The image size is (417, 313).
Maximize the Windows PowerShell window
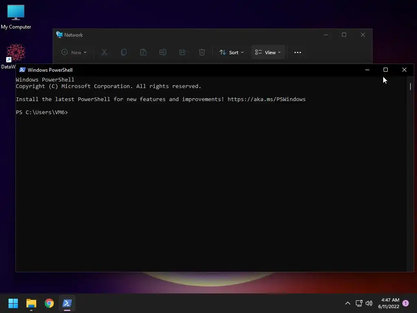[386, 70]
